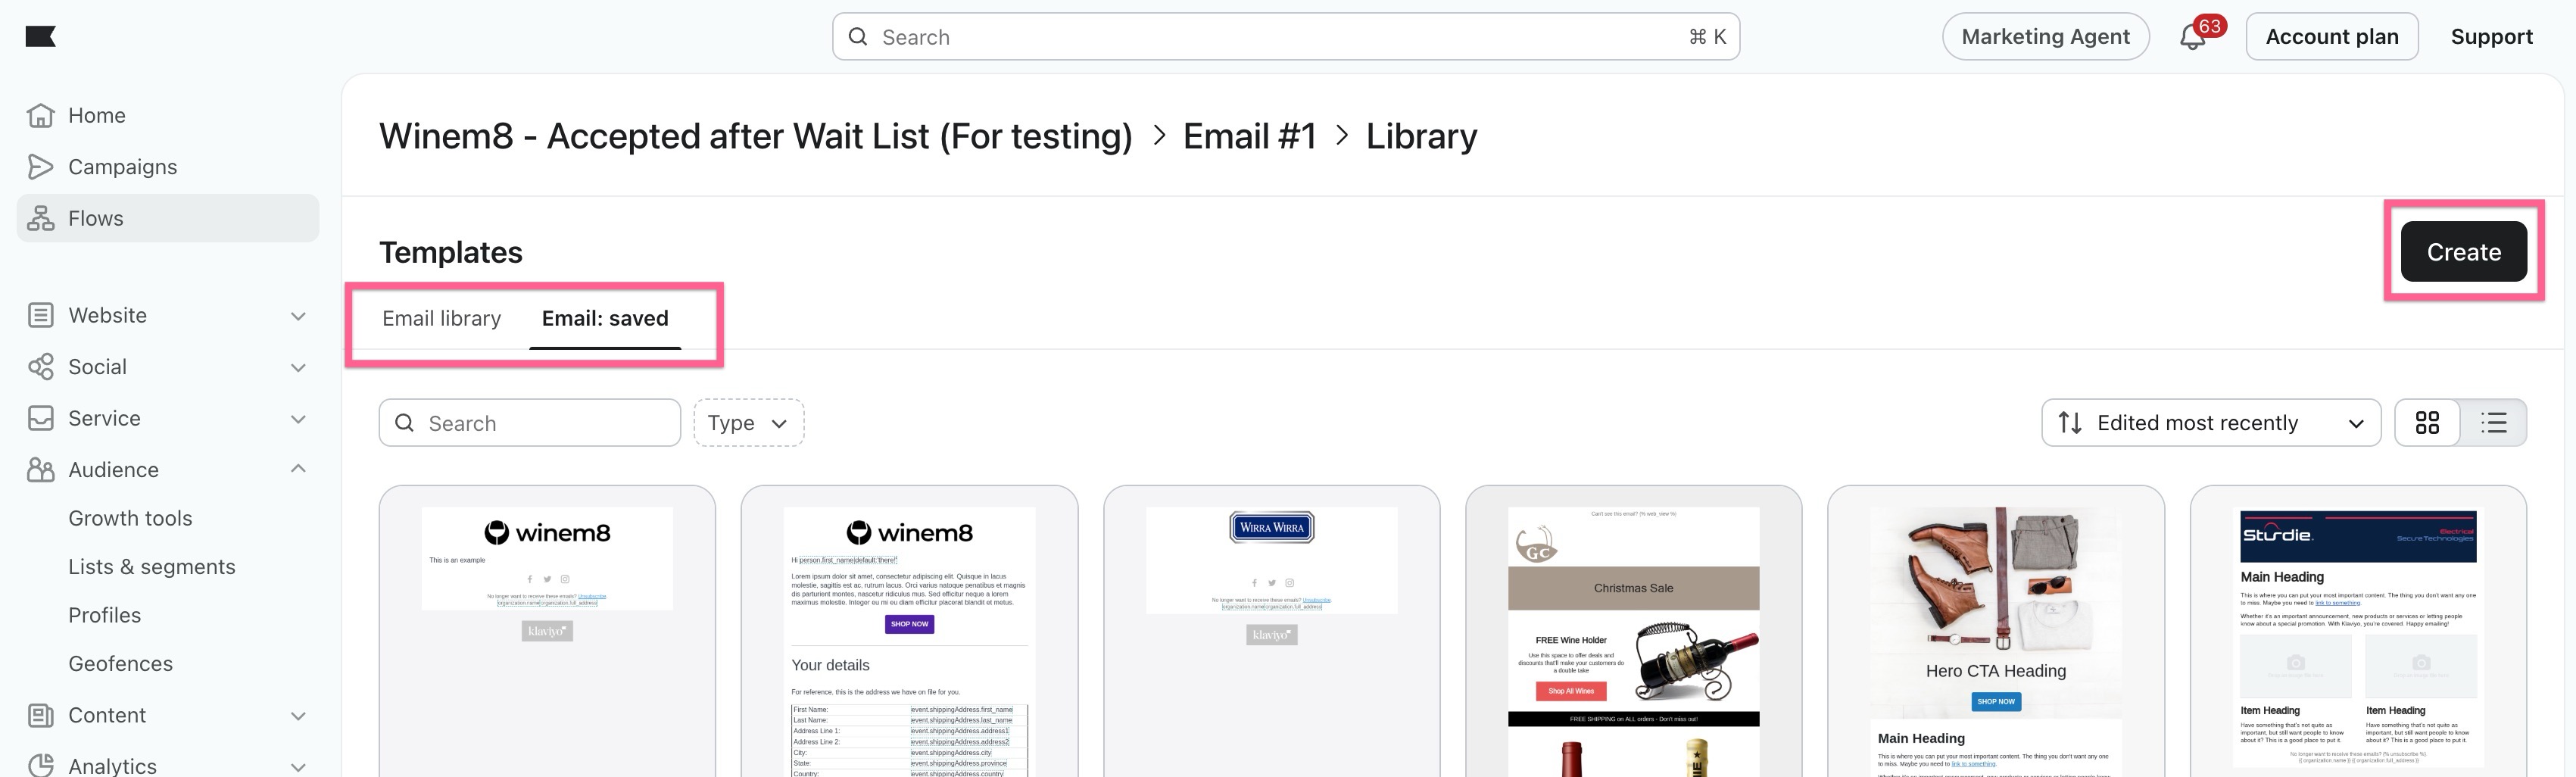This screenshot has height=777, width=2576.
Task: Expand the Social menu chevron
Action: point(298,367)
